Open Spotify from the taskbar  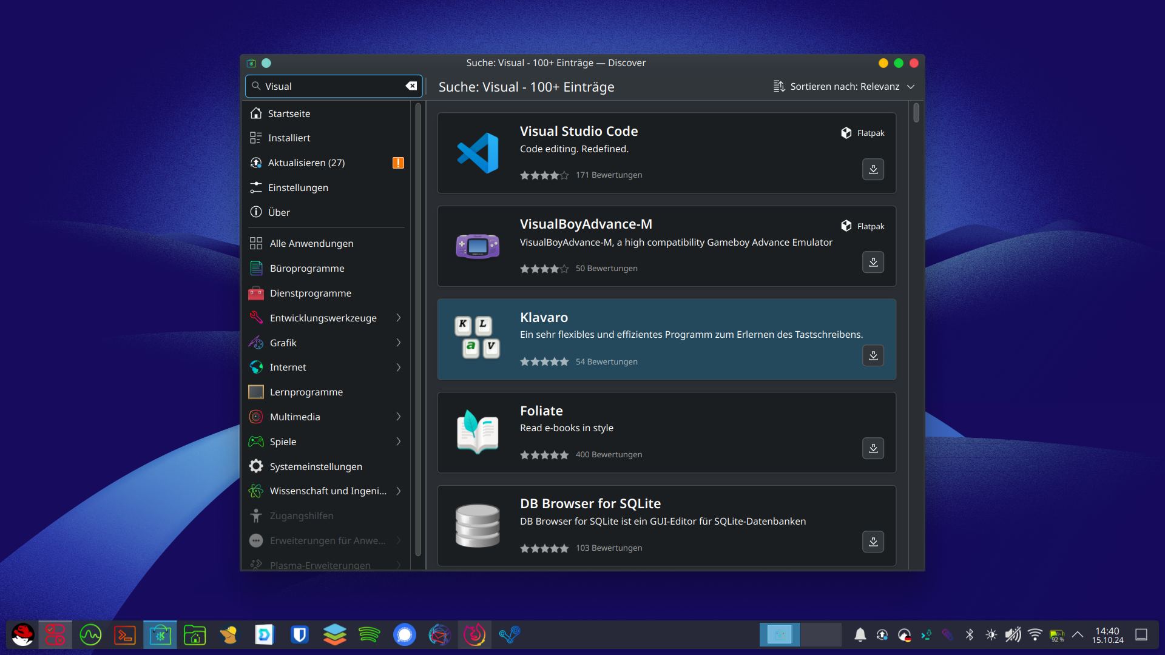[x=369, y=635]
